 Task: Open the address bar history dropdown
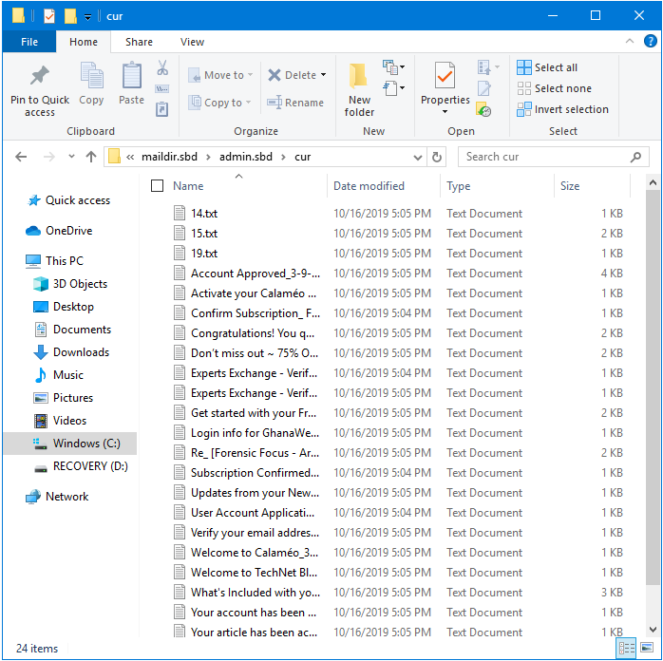418,158
